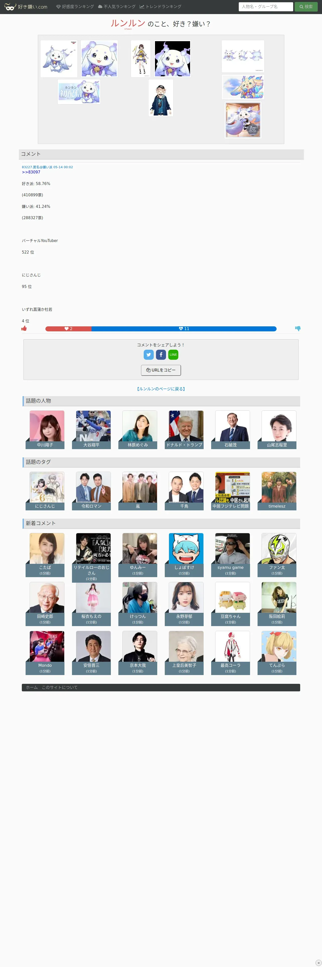Open 田崎史郎 new comment card

click(x=45, y=604)
